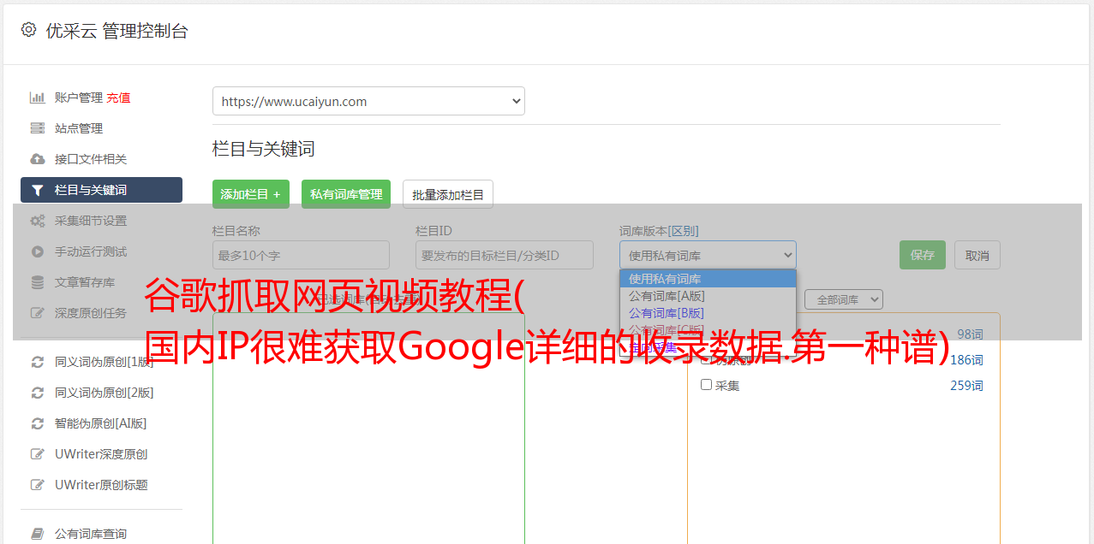Viewport: 1094px width, 544px height.
Task: Click the 批量添加栏目 button
Action: point(448,194)
